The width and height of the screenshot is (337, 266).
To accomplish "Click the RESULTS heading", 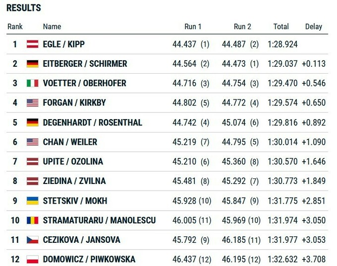I will (x=24, y=8).
